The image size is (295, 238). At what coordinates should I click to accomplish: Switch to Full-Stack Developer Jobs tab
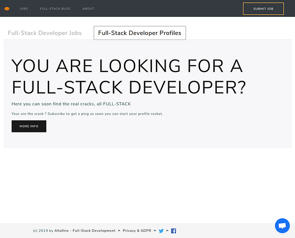[45, 33]
